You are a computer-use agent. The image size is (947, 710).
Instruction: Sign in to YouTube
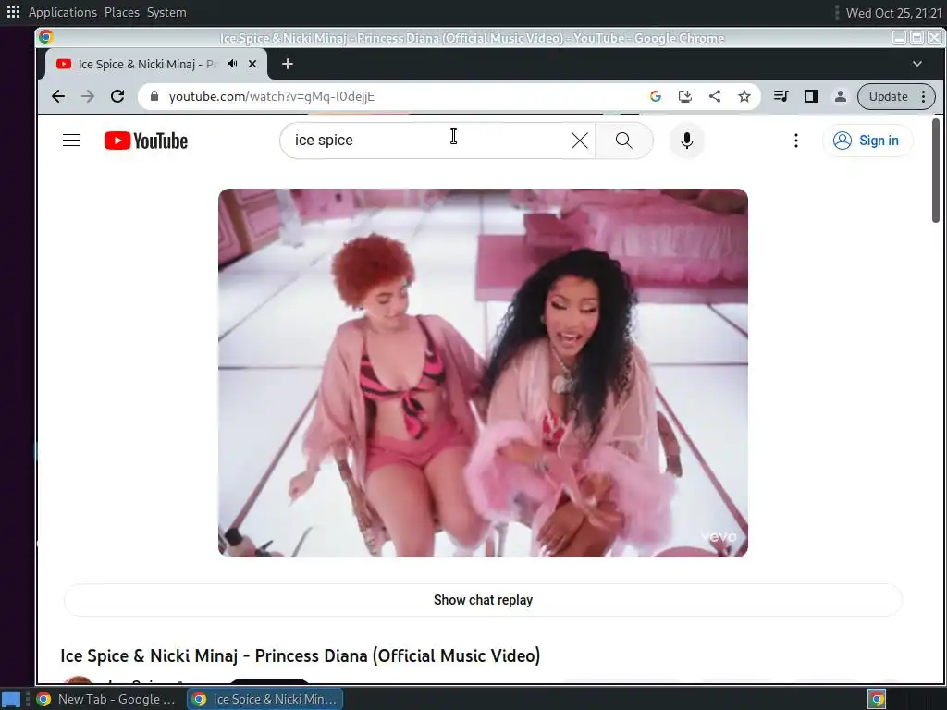[x=867, y=141]
